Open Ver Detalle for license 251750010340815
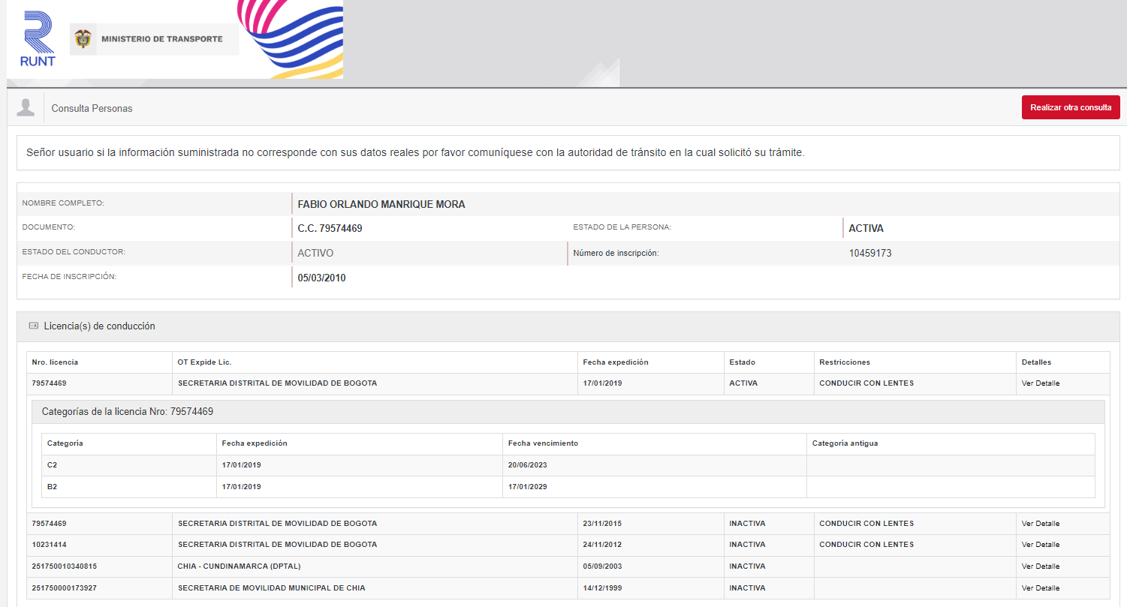 1040,566
